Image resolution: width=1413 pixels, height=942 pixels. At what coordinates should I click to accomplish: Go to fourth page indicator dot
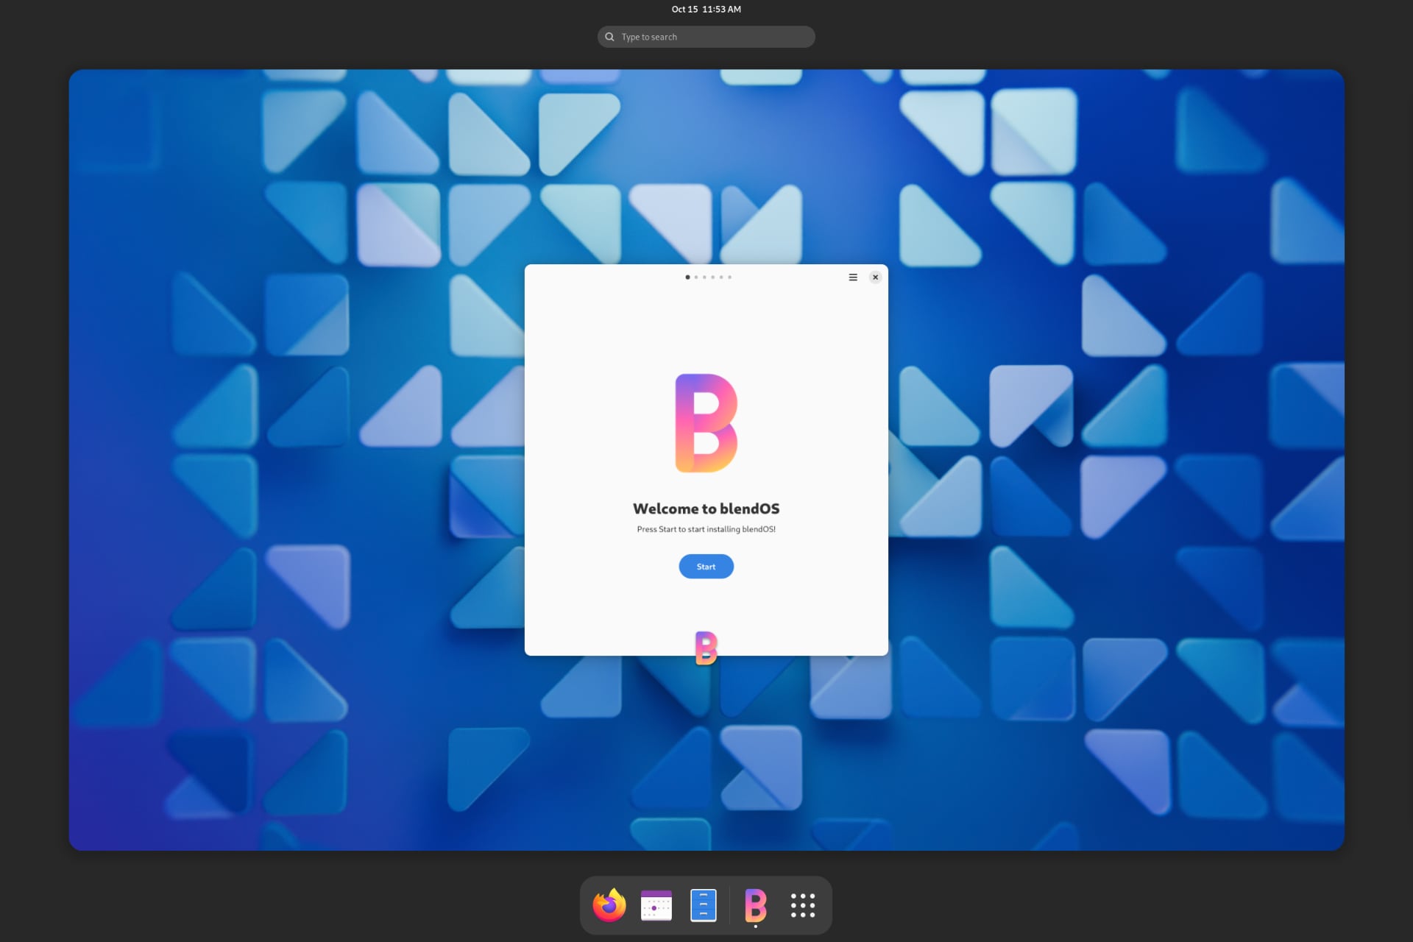click(712, 277)
